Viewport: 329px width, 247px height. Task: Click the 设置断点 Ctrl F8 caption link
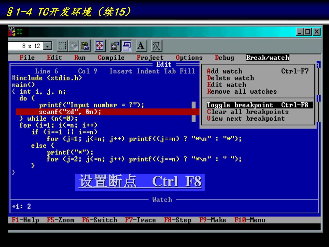click(140, 182)
